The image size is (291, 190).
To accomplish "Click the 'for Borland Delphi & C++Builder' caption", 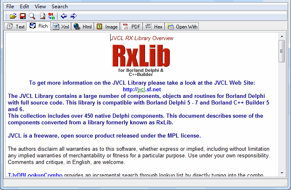I will (141, 72).
